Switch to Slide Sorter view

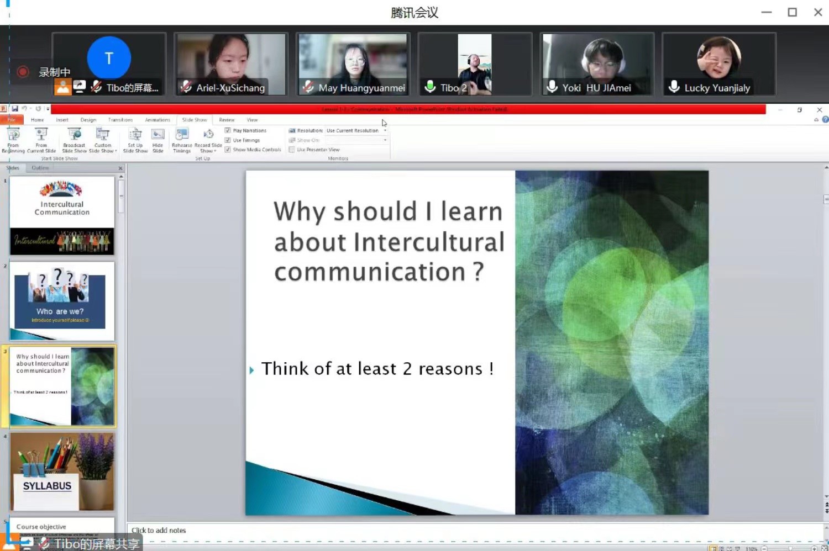click(x=722, y=549)
